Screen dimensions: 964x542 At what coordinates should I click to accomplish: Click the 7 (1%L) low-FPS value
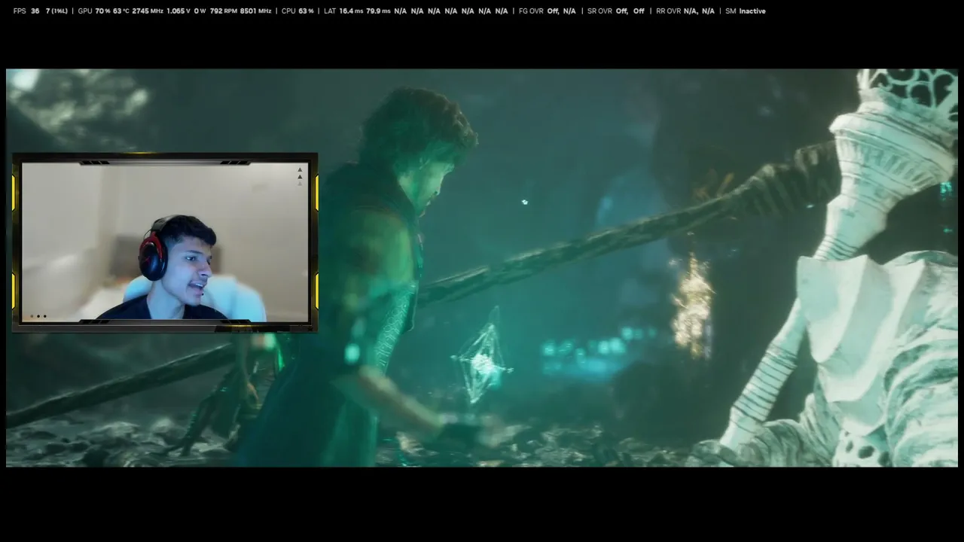(56, 11)
